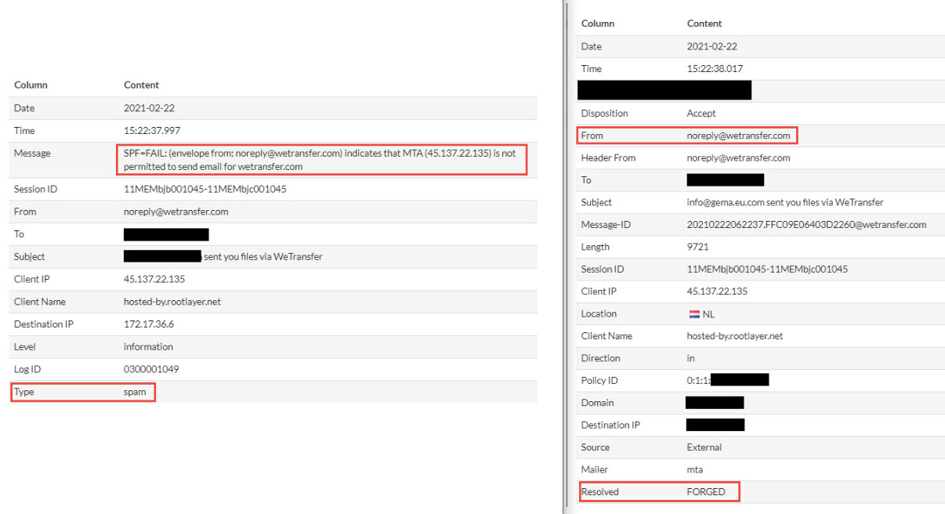The height and width of the screenshot is (514, 945).
Task: Select destination IP 172.17.36.6
Action: [x=149, y=324]
